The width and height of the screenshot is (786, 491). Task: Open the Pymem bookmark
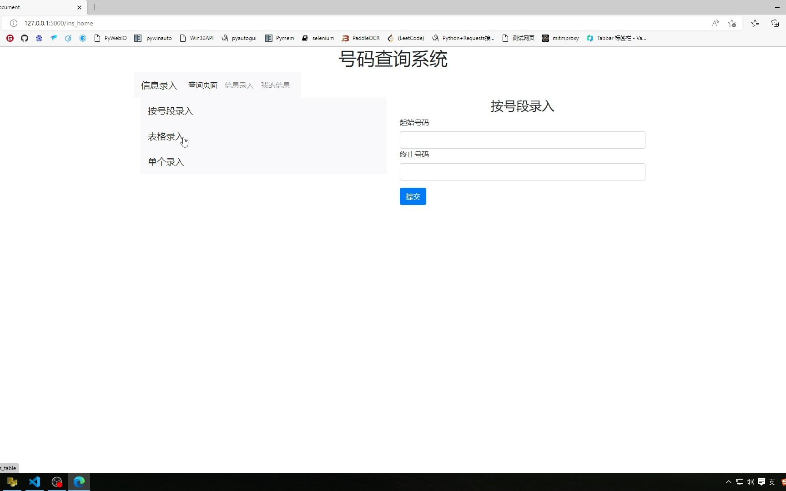pyautogui.click(x=280, y=38)
